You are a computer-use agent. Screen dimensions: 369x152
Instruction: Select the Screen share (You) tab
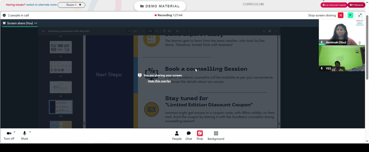20,23
